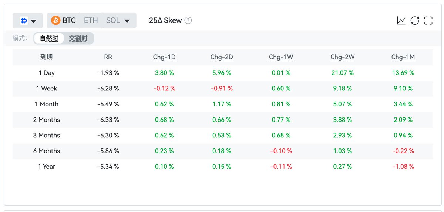444x212 pixels.
Task: Click the RR column header
Action: (108, 57)
